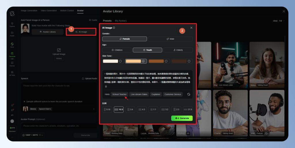Image resolution: width=295 pixels, height=148 pixels.
Task: Open the Canvas tool in sidebar
Action: pos(12,64)
